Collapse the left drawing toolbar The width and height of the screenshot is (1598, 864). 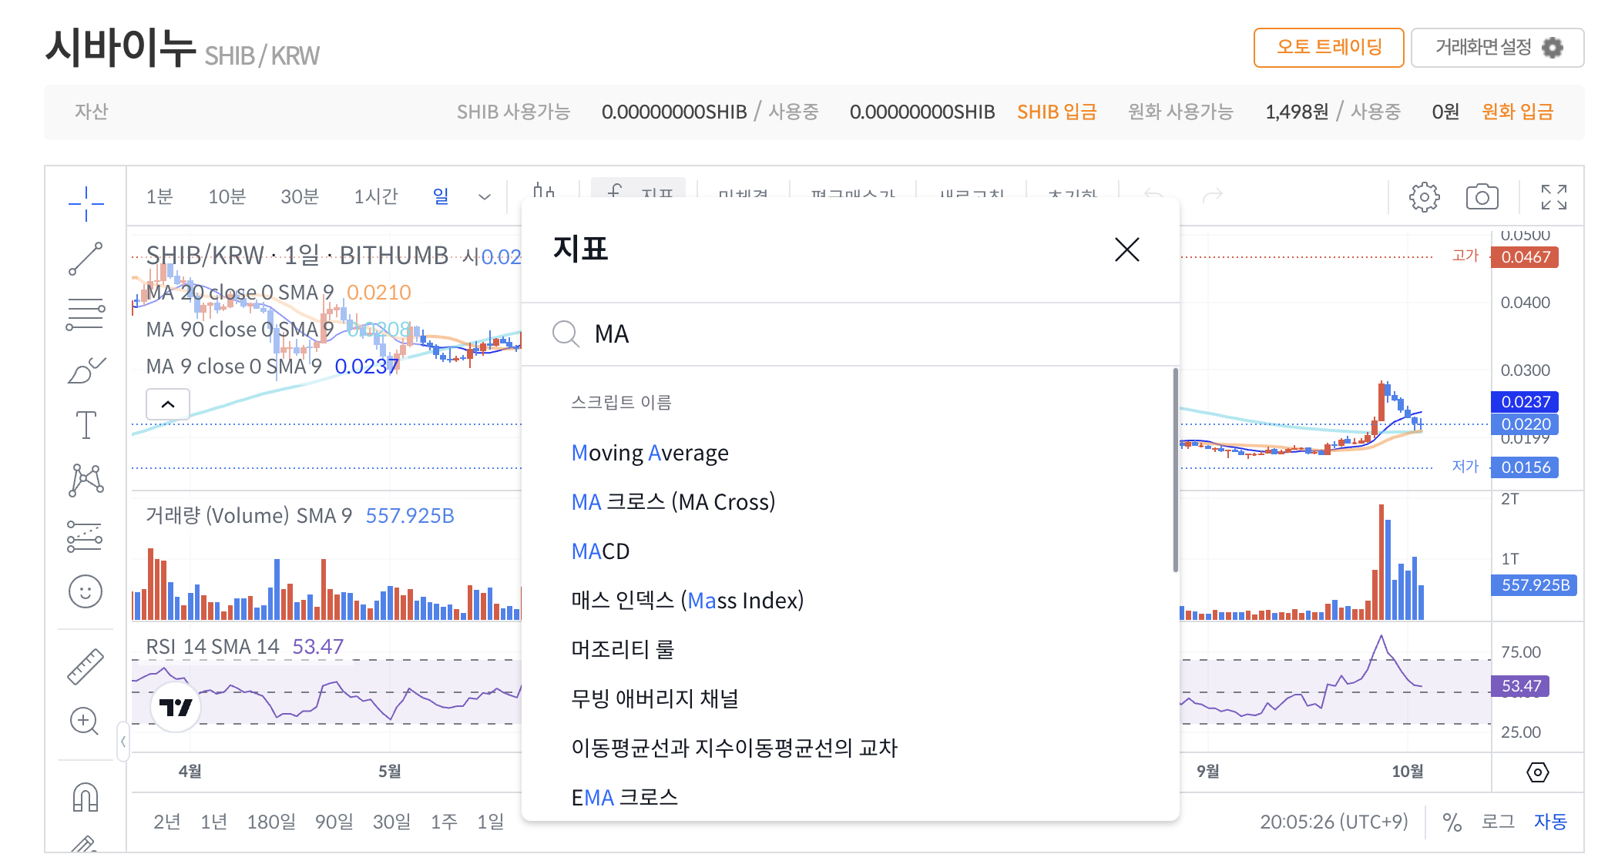[x=123, y=742]
